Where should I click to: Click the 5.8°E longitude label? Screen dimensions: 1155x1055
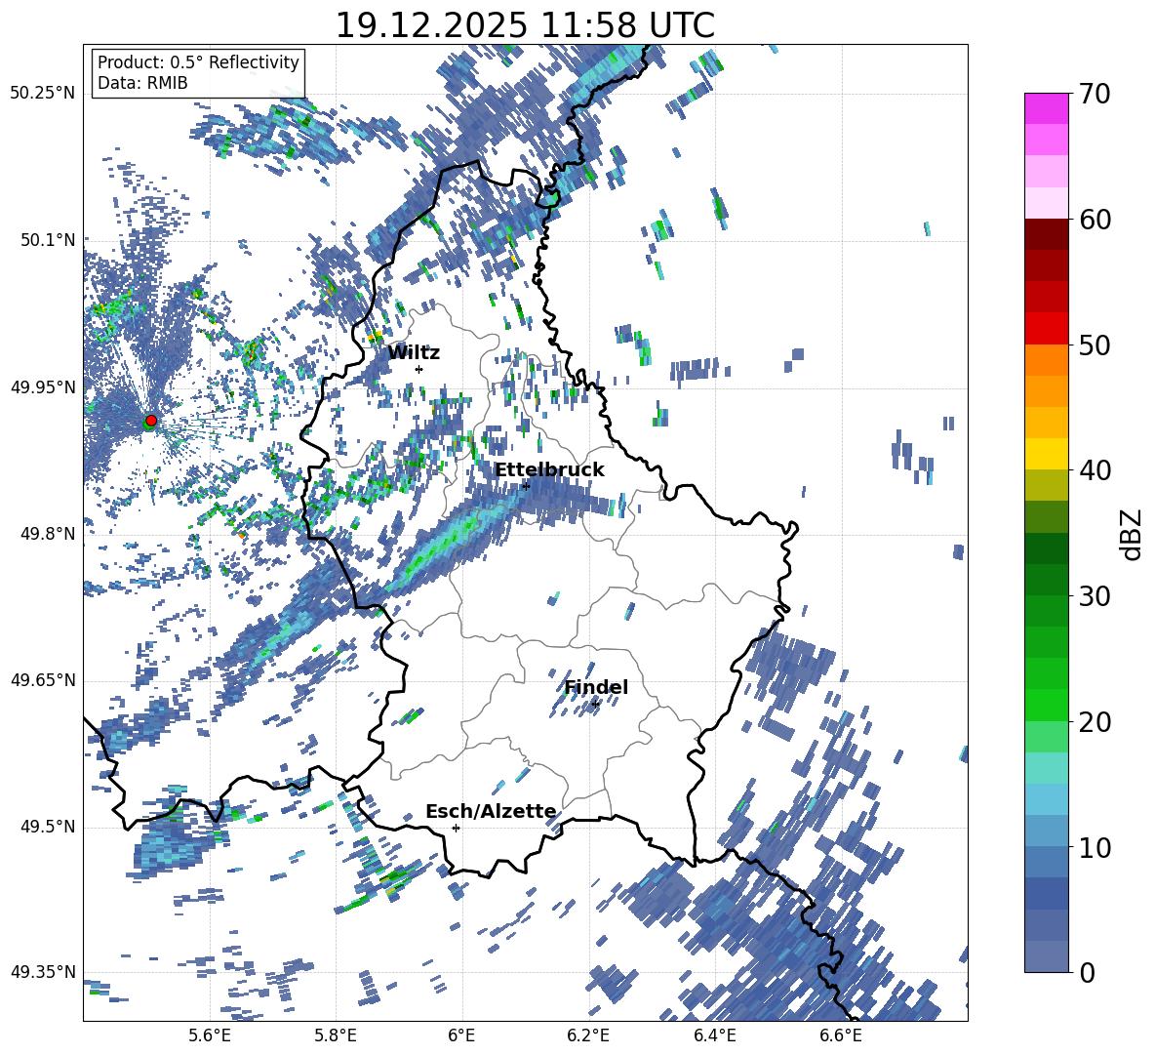pos(336,1035)
